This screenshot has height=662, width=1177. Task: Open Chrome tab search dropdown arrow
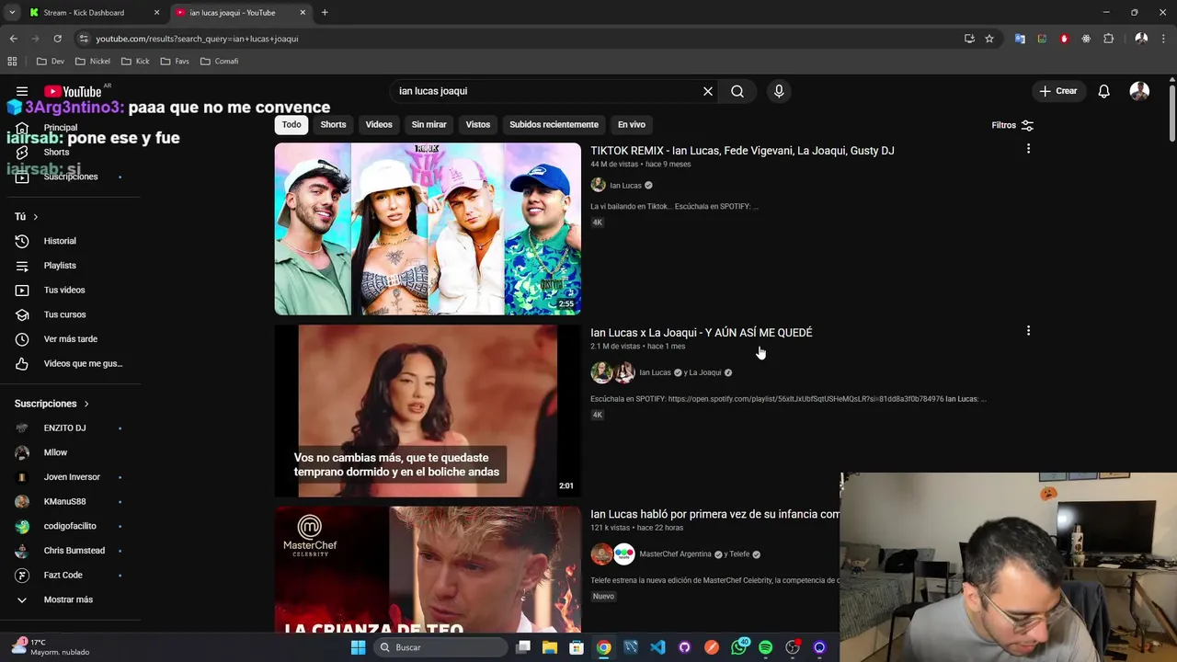coord(12,13)
